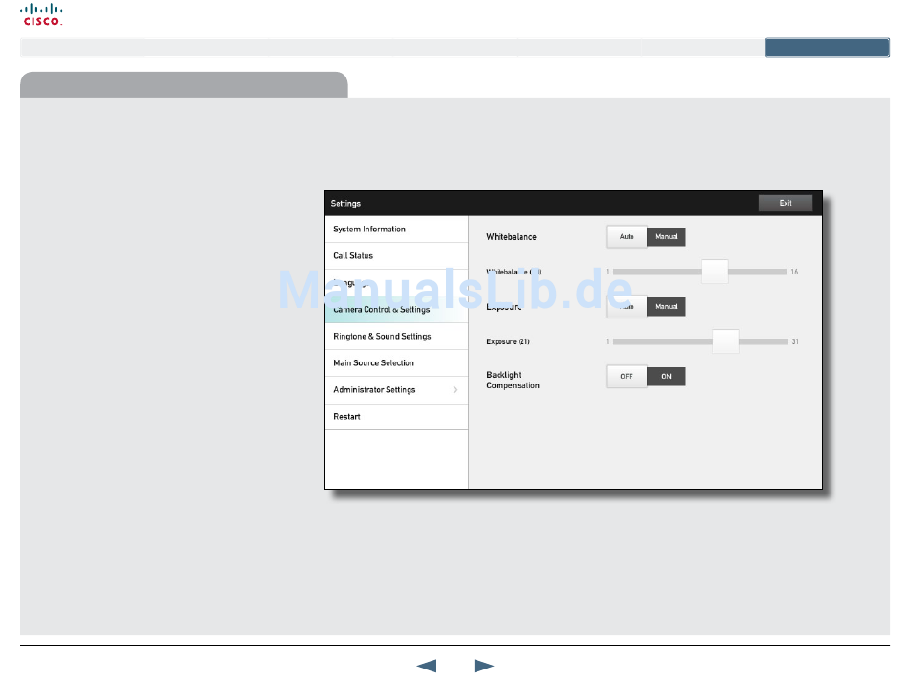Go to next page with right arrow
909x680 pixels.
(x=484, y=666)
